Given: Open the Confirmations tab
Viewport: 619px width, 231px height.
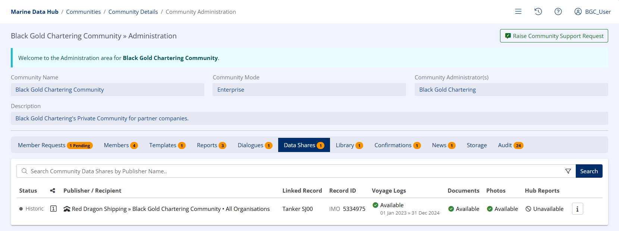Looking at the screenshot, I should pos(397,145).
